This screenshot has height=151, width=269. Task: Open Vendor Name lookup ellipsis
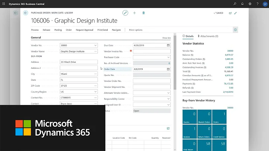pos(95,51)
